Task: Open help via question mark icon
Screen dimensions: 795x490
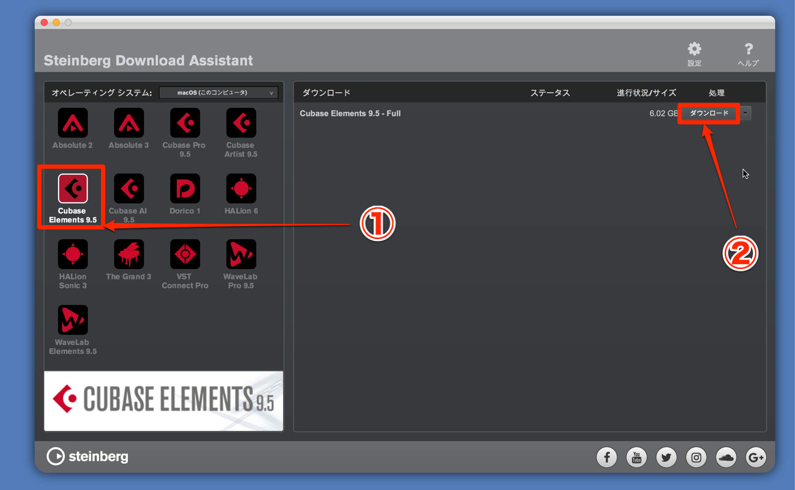Action: point(748,49)
